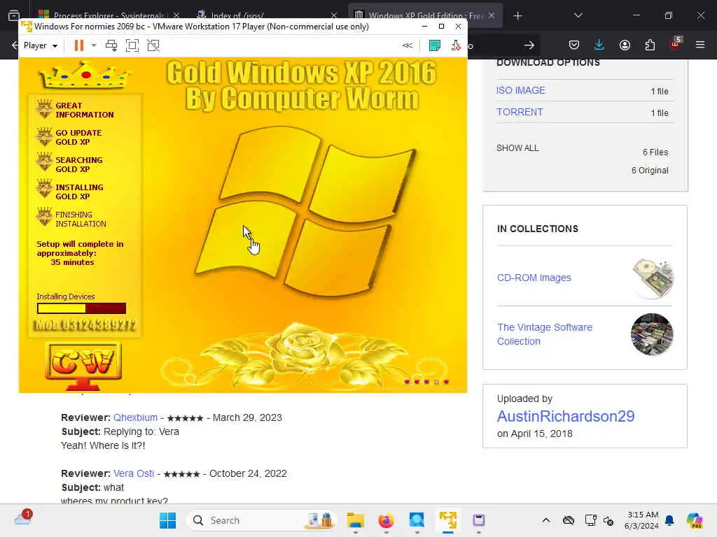Open Copilot preview taskbar icon
This screenshot has height=537, width=717.
point(695,520)
